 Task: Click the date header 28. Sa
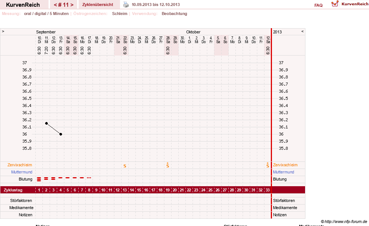168,40
